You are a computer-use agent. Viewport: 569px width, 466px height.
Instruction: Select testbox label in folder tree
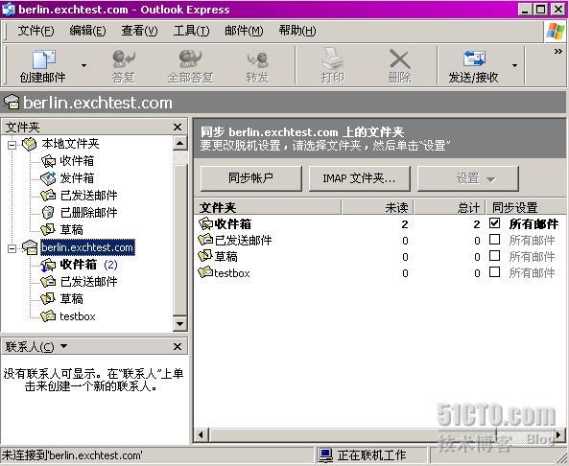point(78,316)
